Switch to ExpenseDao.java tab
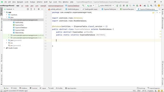 click(x=128, y=9)
